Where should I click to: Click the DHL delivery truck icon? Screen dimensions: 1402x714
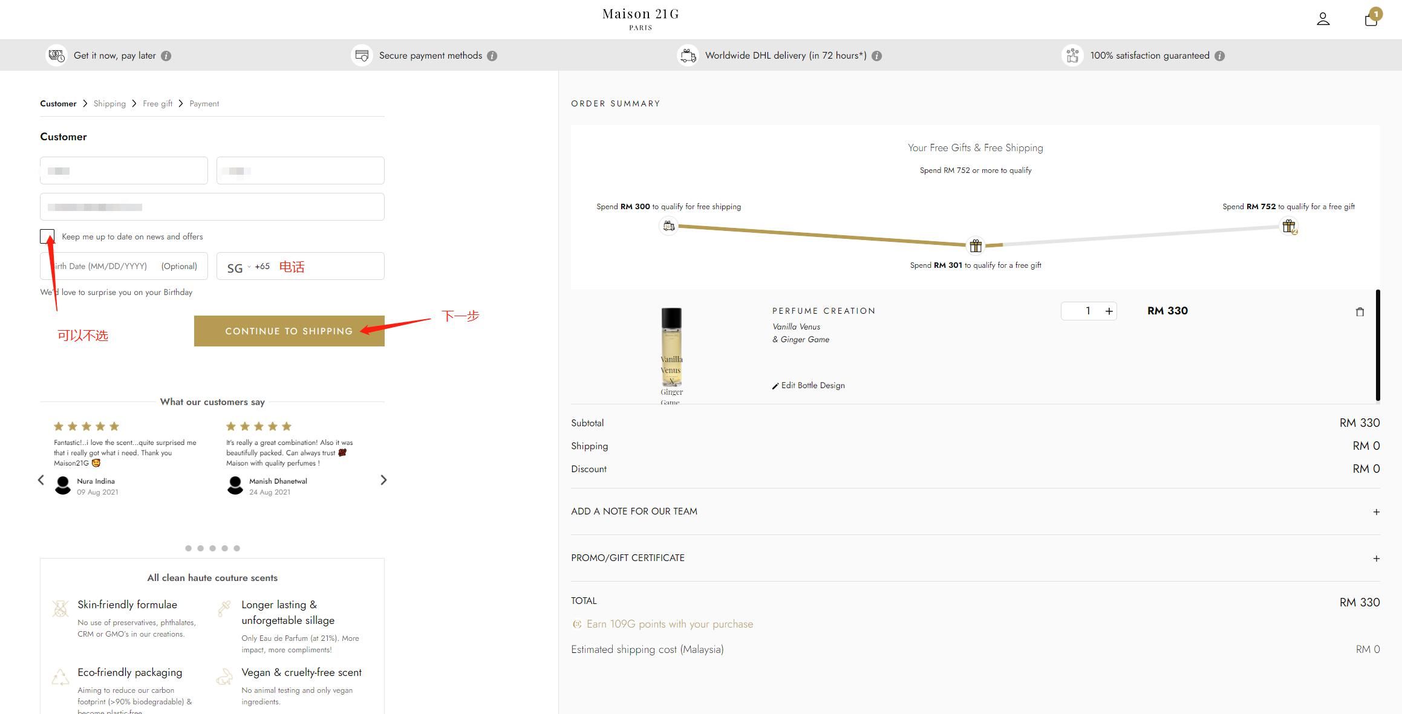coord(688,56)
